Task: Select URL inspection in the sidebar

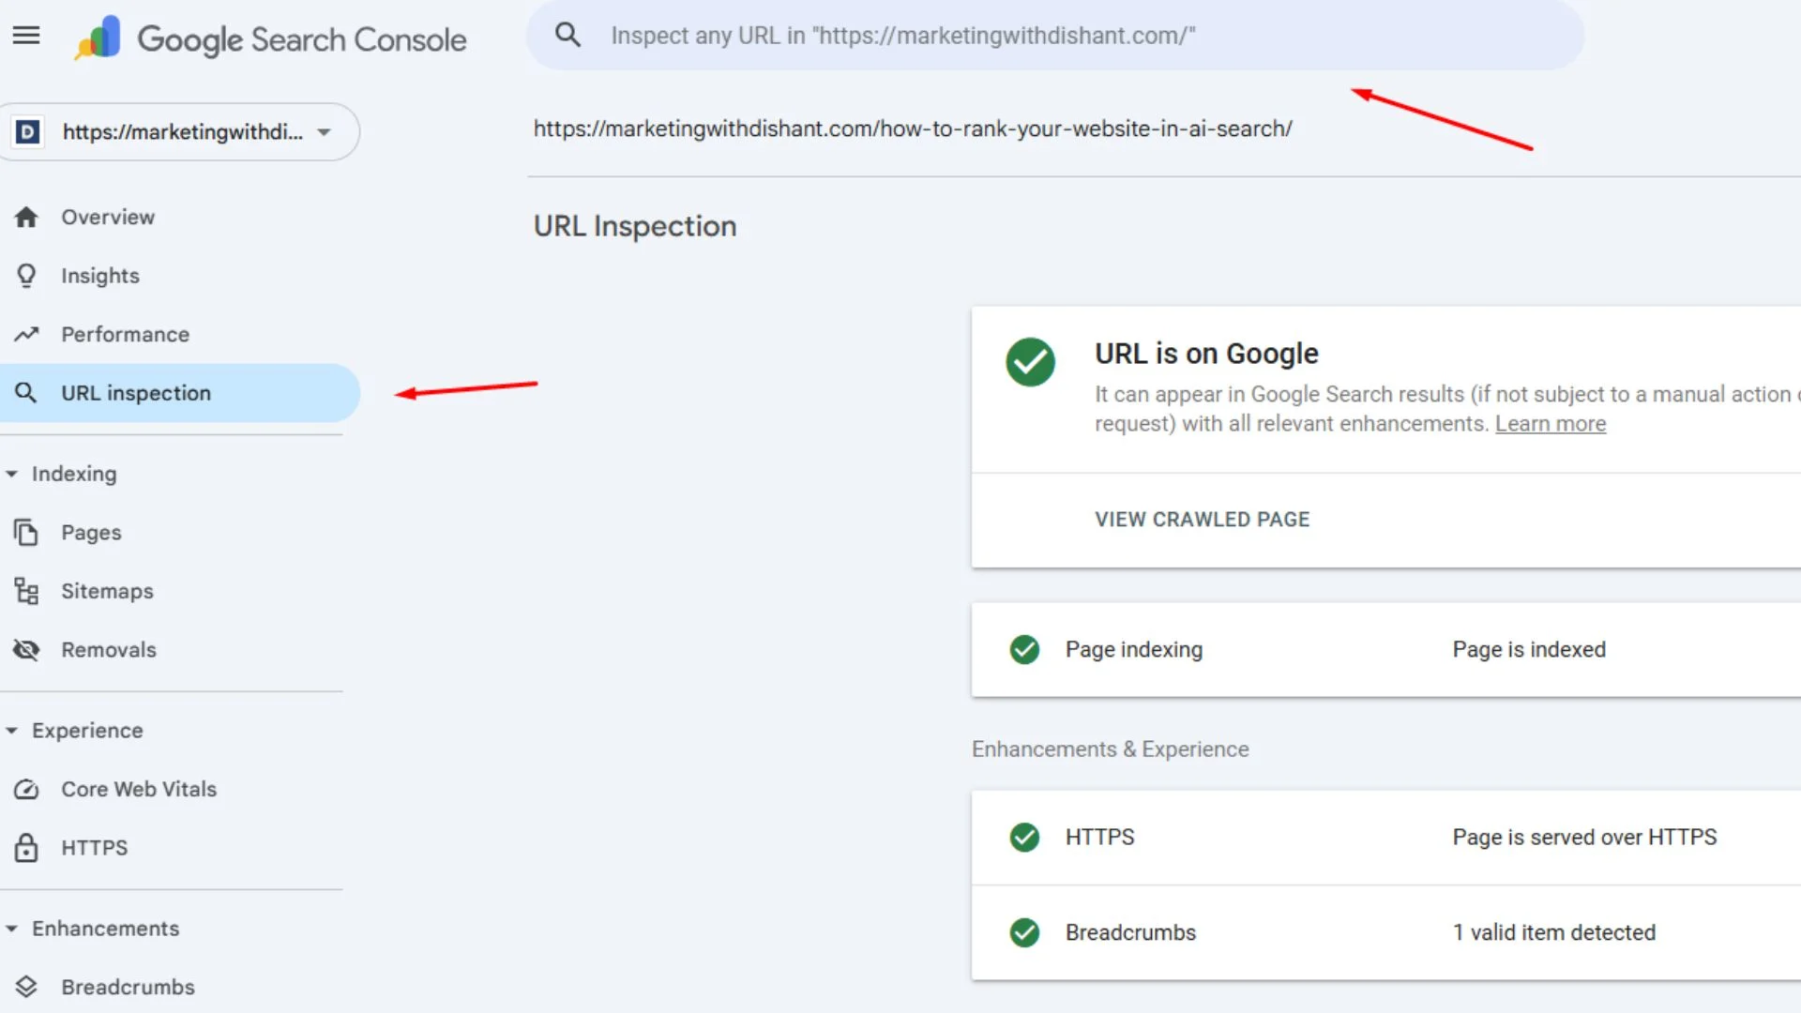Action: [135, 392]
